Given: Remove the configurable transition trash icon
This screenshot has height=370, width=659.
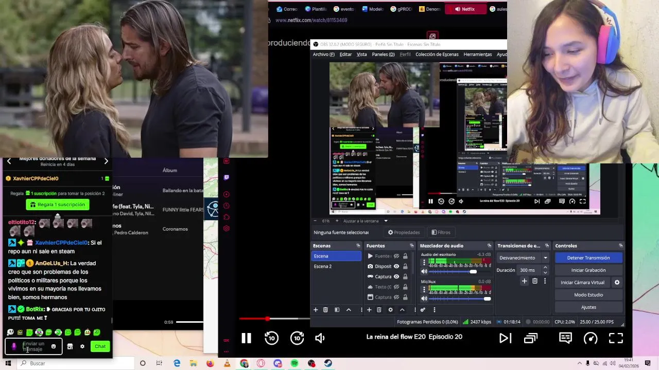Looking at the screenshot, I should click(535, 281).
